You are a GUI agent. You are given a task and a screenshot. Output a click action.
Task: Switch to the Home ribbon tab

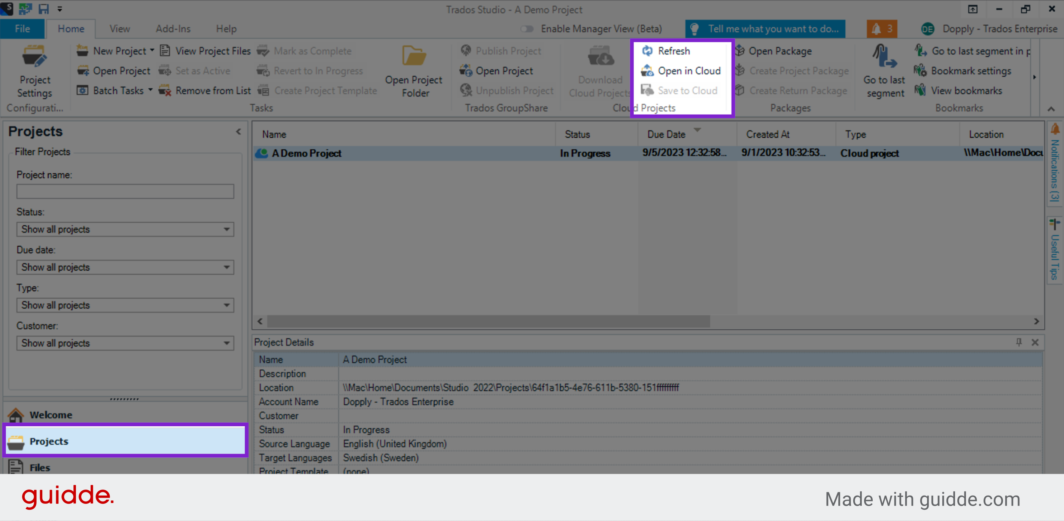[x=71, y=29]
